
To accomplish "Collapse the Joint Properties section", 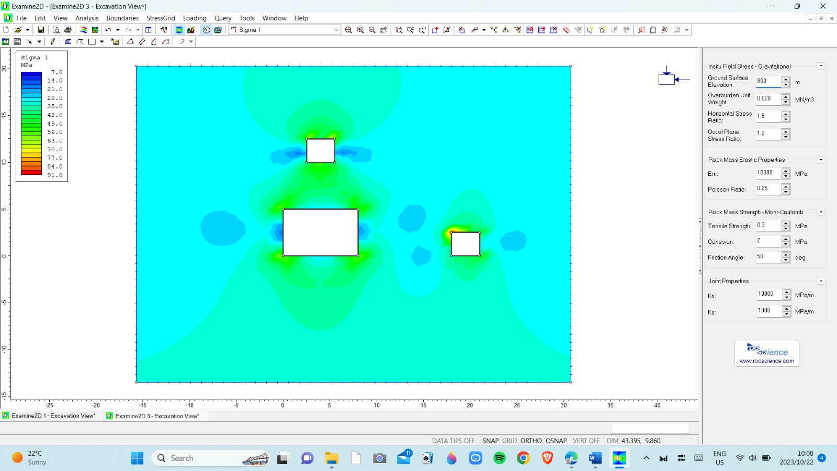I will pos(820,281).
